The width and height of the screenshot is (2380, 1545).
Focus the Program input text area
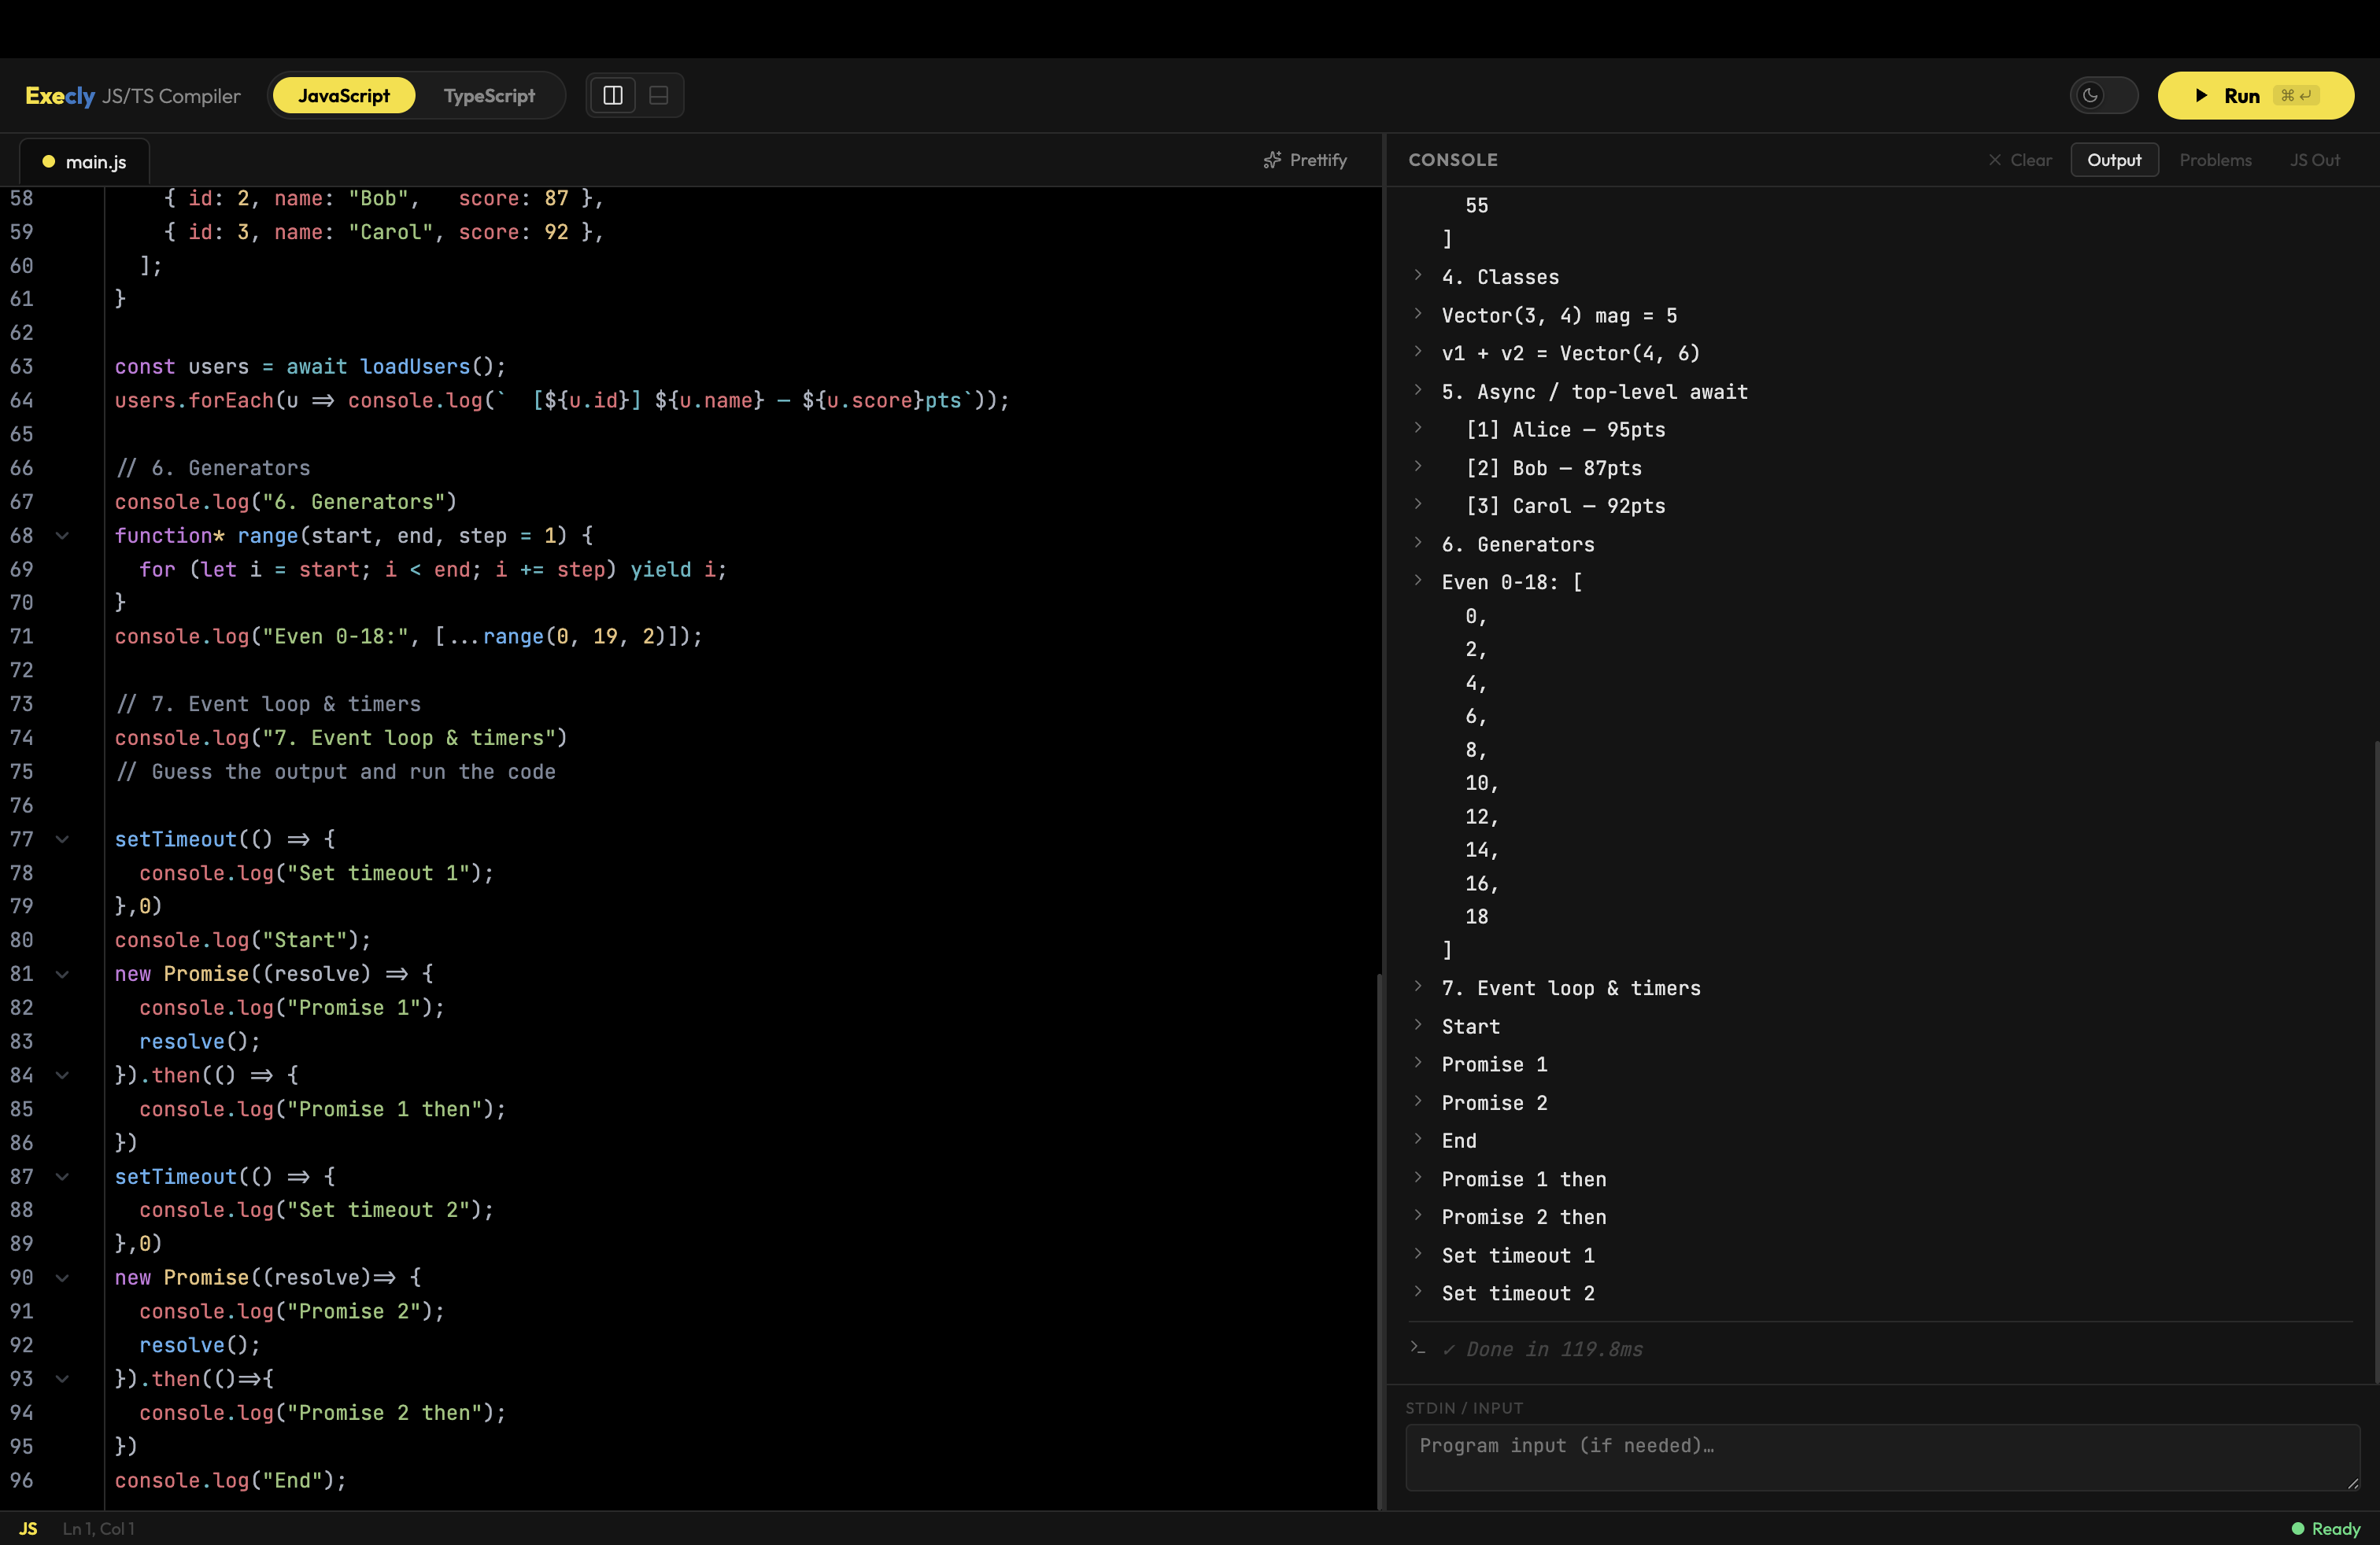[x=1881, y=1457]
